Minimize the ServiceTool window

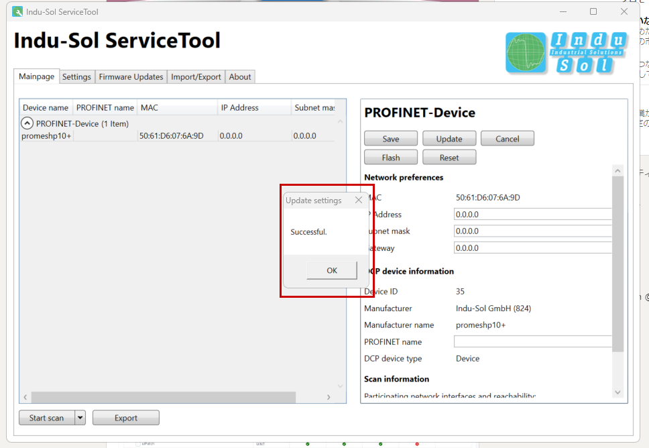pyautogui.click(x=563, y=11)
